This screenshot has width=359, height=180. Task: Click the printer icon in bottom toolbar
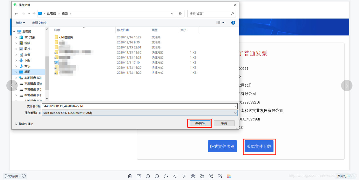[193, 176]
